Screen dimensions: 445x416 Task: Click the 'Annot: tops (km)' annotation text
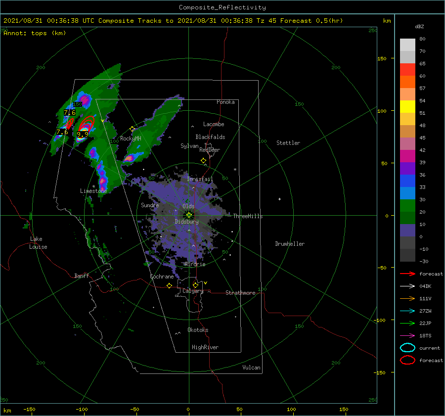35,33
